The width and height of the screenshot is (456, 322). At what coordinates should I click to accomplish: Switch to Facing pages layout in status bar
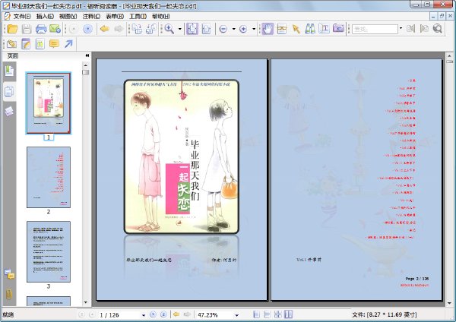289,314
